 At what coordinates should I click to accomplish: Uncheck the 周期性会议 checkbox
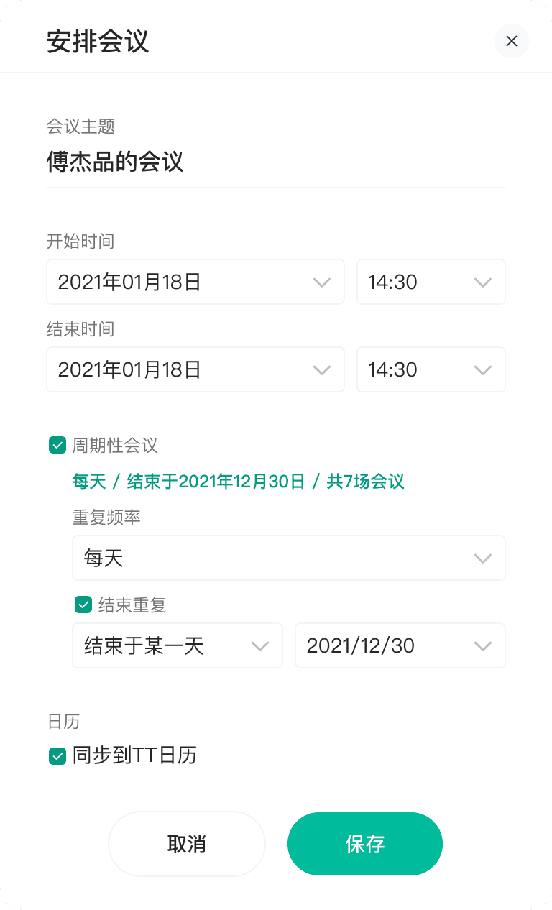coord(57,446)
